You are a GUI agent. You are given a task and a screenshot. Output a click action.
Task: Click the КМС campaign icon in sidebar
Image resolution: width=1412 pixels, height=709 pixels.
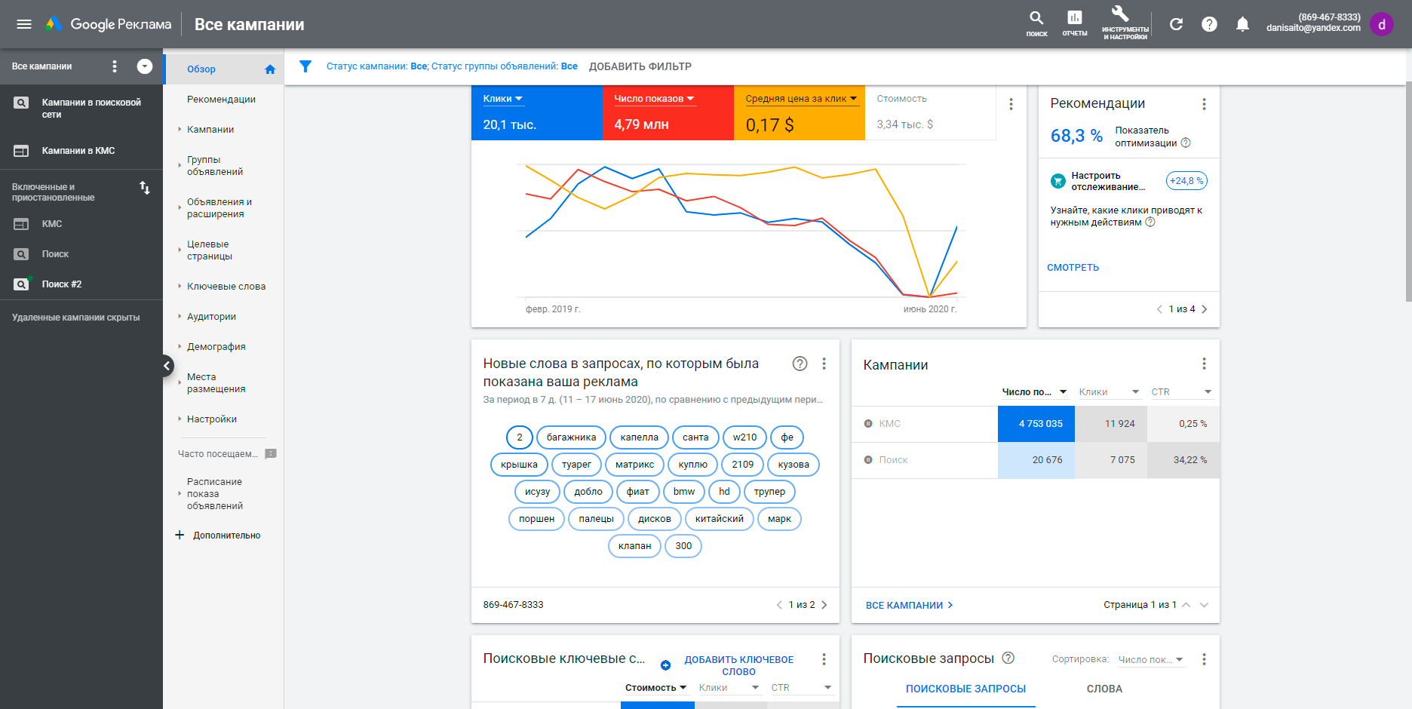click(21, 224)
